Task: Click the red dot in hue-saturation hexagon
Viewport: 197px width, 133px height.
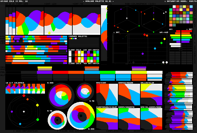Action: click(x=24, y=96)
